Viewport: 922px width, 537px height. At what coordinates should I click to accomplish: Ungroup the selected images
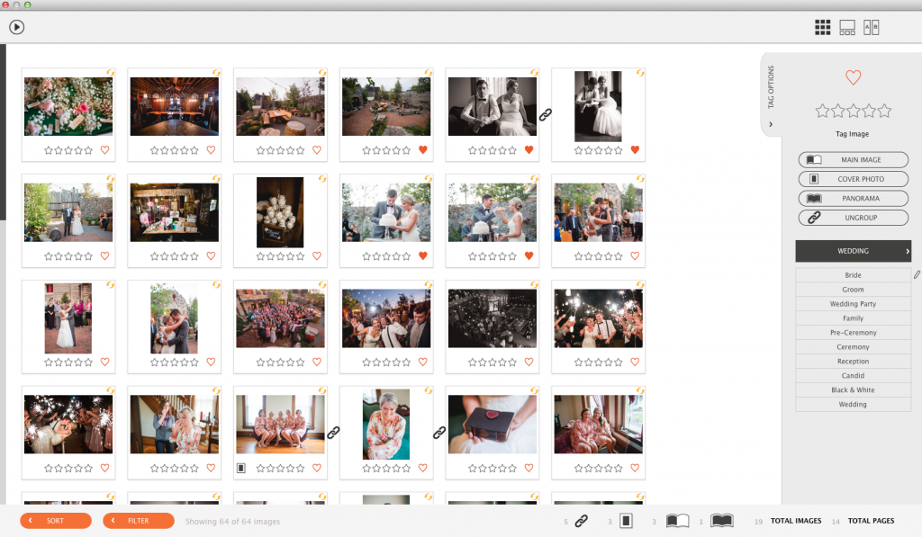click(x=853, y=218)
